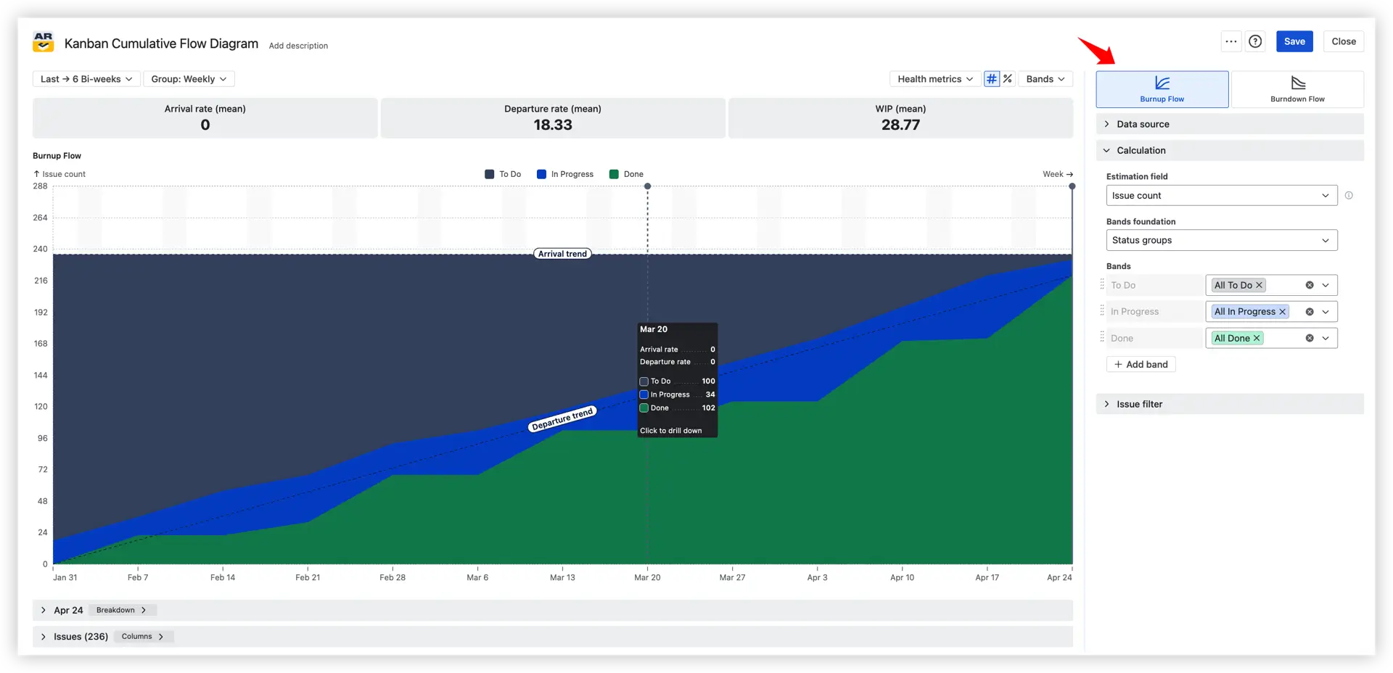This screenshot has height=673, width=1393.
Task: Open the Group: Weekly dropdown
Action: click(189, 79)
